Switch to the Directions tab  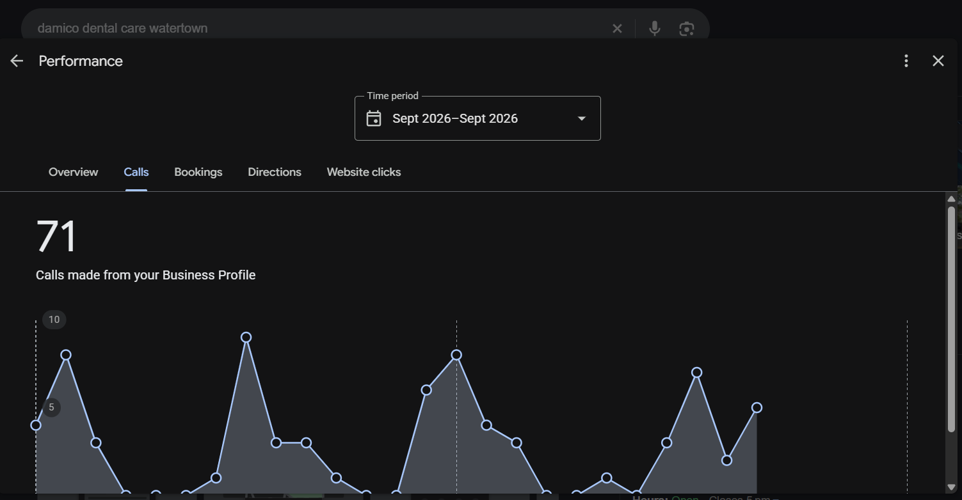point(275,172)
